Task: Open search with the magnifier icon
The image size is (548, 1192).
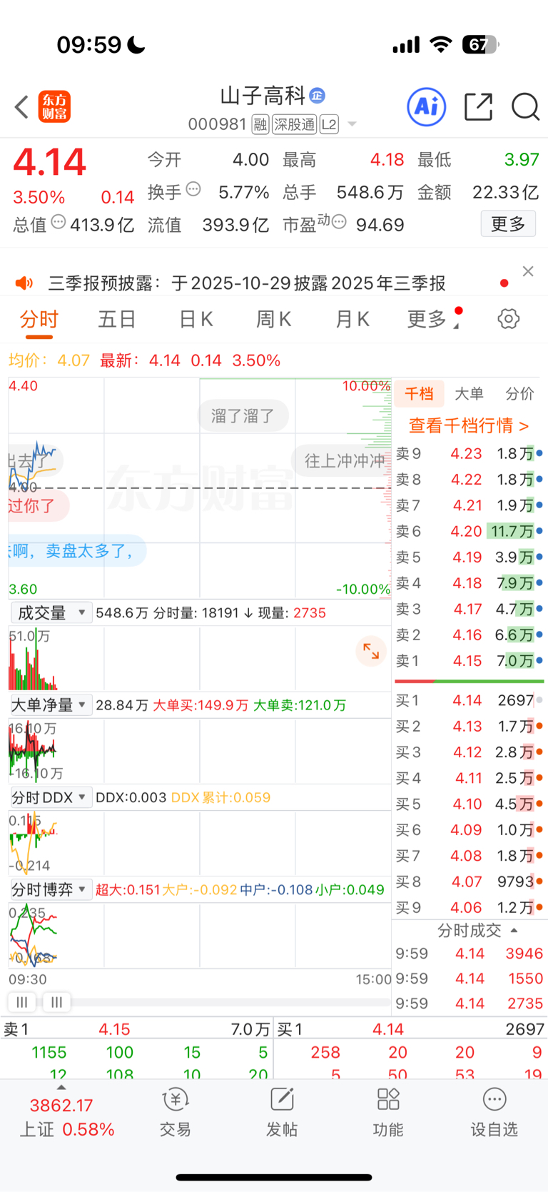Action: [x=525, y=107]
